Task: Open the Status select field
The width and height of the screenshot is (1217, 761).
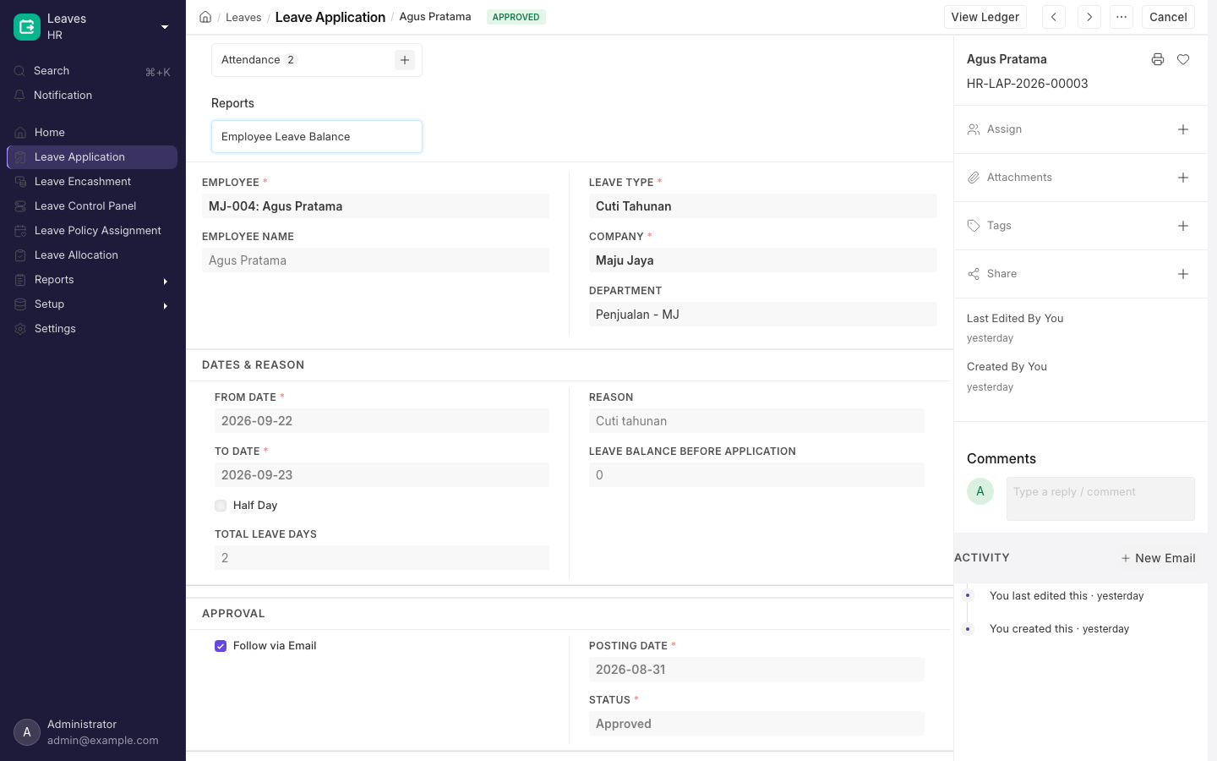Action: tap(756, 724)
